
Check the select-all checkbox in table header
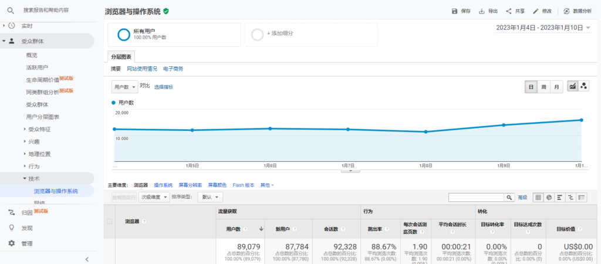tap(109, 221)
